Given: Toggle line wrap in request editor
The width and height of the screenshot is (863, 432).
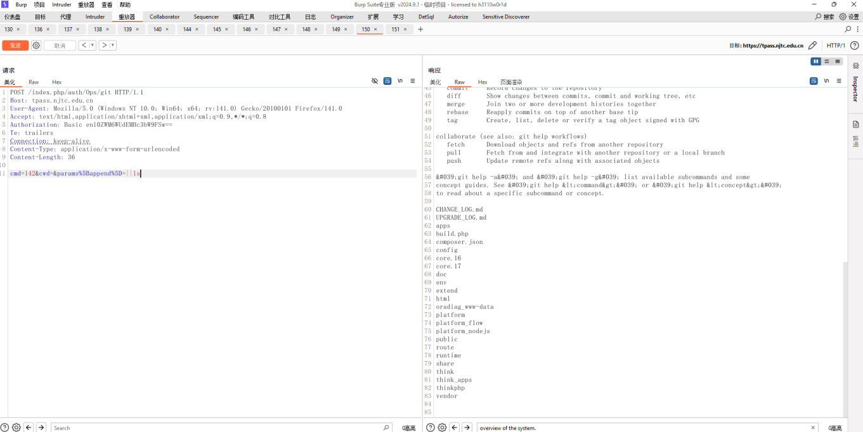Looking at the screenshot, I should (x=387, y=81).
